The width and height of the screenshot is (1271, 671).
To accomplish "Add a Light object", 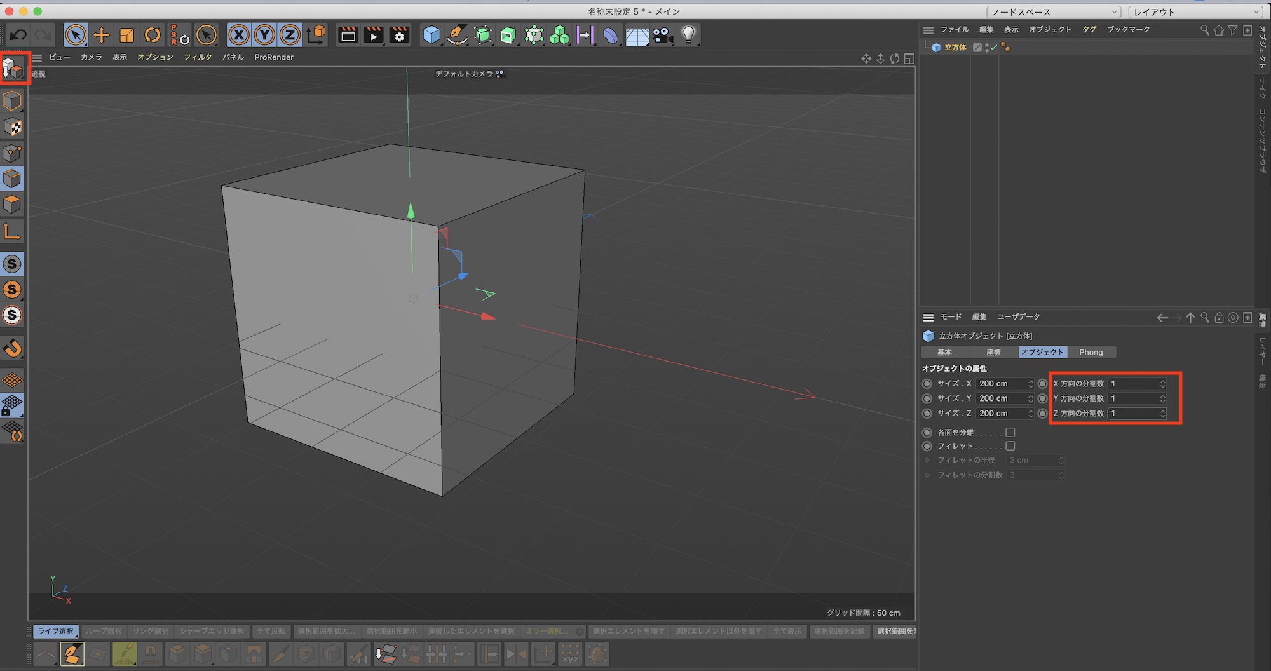I will coord(688,35).
